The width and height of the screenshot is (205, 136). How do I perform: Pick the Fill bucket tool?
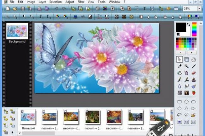(179, 73)
